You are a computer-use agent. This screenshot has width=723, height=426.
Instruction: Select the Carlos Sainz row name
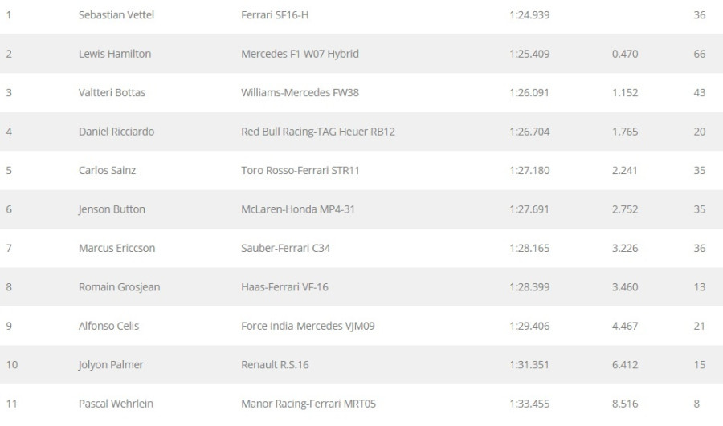point(107,170)
